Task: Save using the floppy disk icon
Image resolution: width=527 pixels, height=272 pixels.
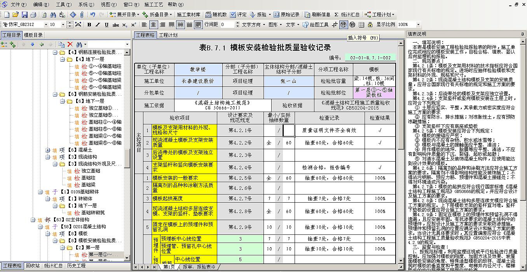Action: (24, 15)
